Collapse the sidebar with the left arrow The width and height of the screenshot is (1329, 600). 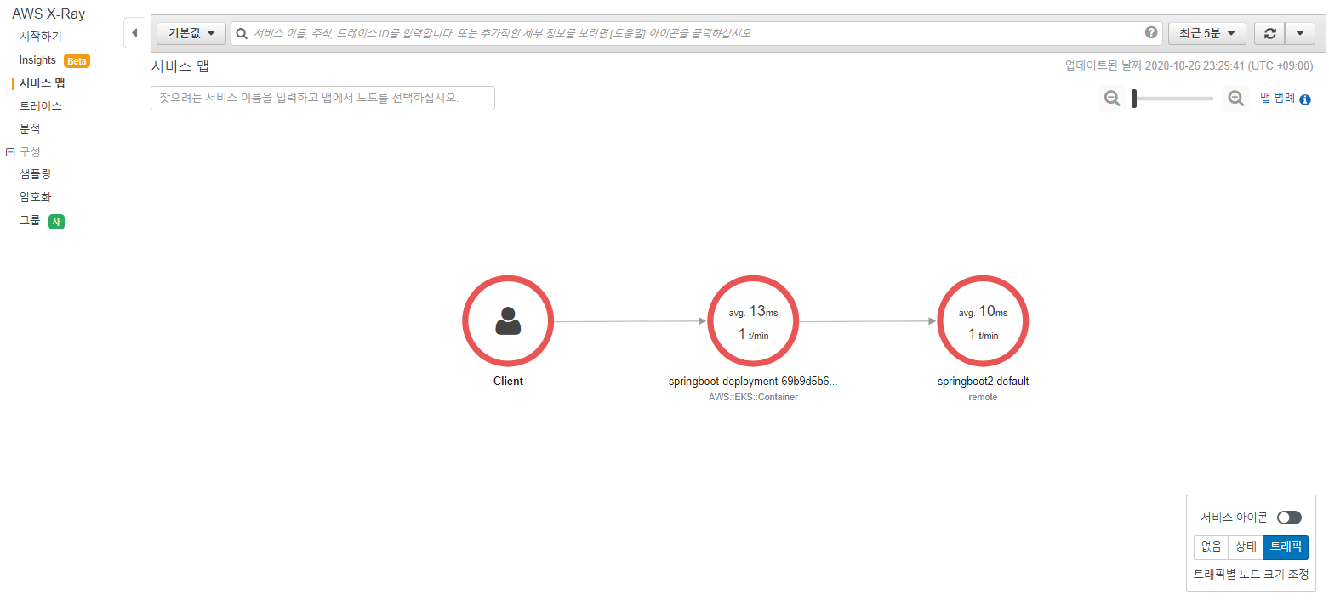pyautogui.click(x=134, y=33)
